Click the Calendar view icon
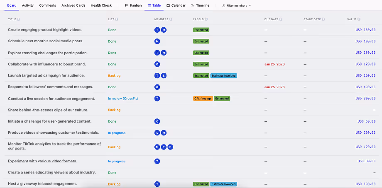The image size is (382, 188). click(x=168, y=5)
